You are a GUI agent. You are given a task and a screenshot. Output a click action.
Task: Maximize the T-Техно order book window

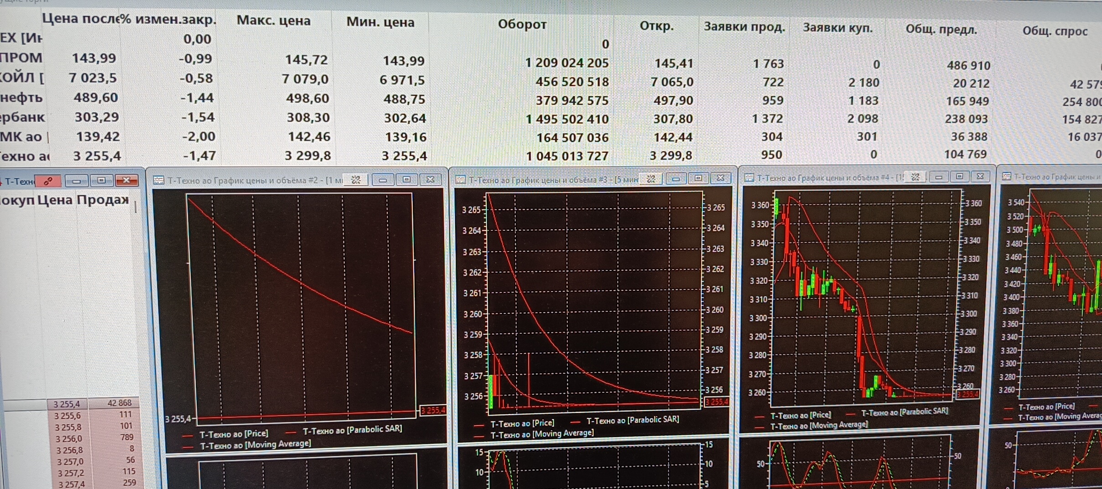[x=101, y=181]
